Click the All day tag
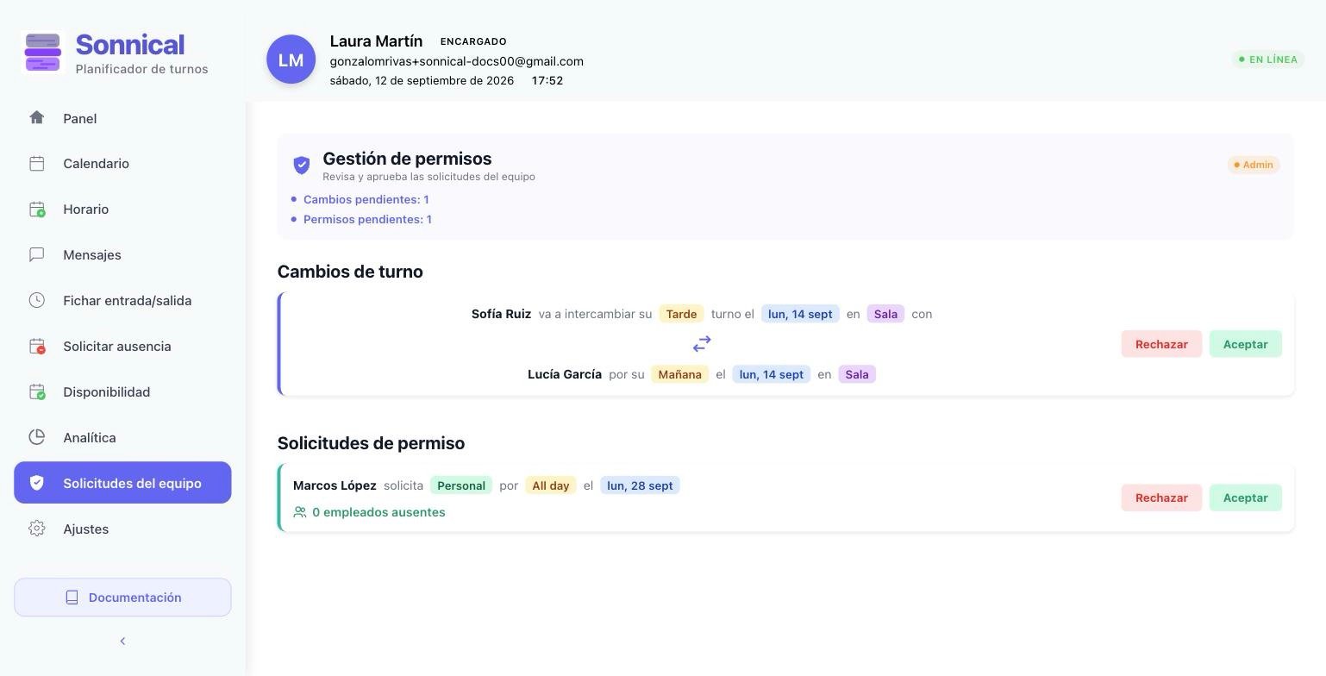The image size is (1326, 676). [550, 485]
